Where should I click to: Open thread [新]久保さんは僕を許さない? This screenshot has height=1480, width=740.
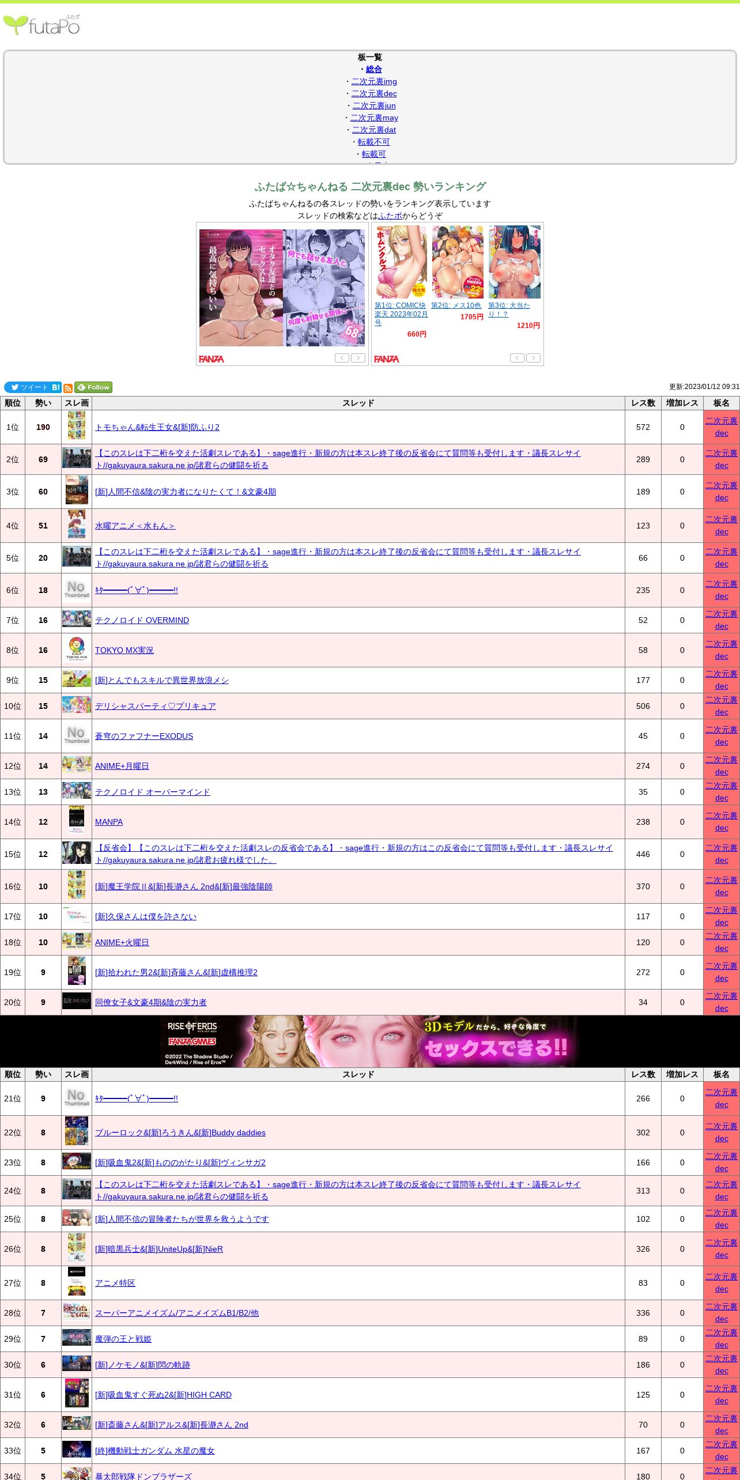click(x=146, y=916)
